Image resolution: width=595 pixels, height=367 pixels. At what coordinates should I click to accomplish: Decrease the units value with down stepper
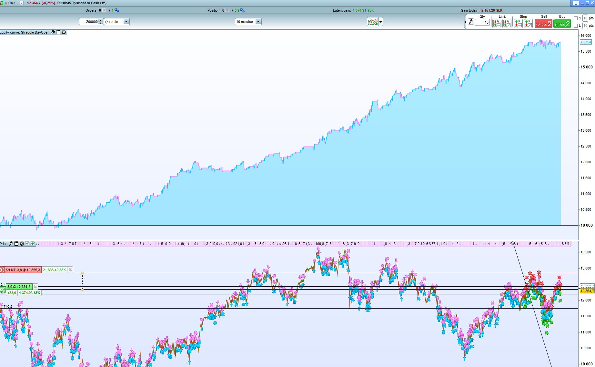[x=101, y=23]
